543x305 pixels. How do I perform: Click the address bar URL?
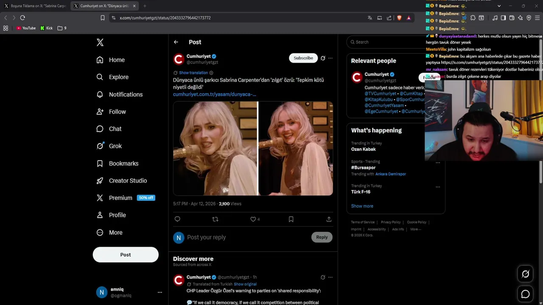(165, 18)
